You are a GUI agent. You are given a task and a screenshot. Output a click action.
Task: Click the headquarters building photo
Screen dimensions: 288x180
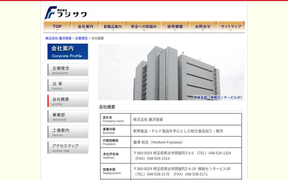coord(171,72)
